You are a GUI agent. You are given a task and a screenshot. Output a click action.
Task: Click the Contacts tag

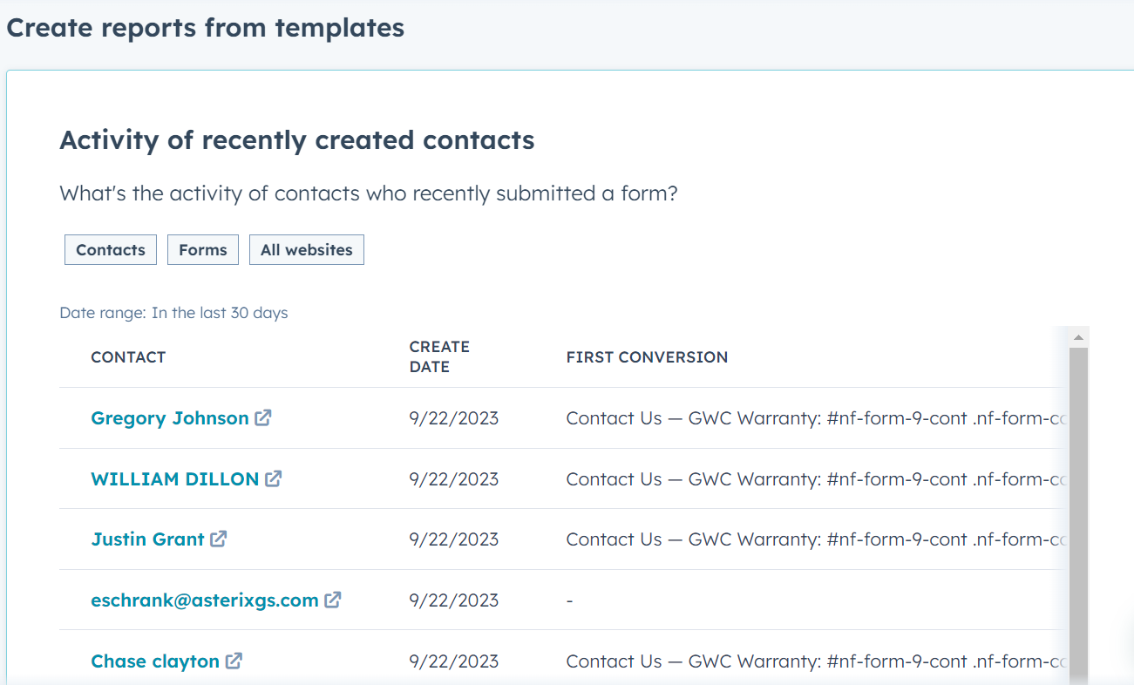pos(111,249)
